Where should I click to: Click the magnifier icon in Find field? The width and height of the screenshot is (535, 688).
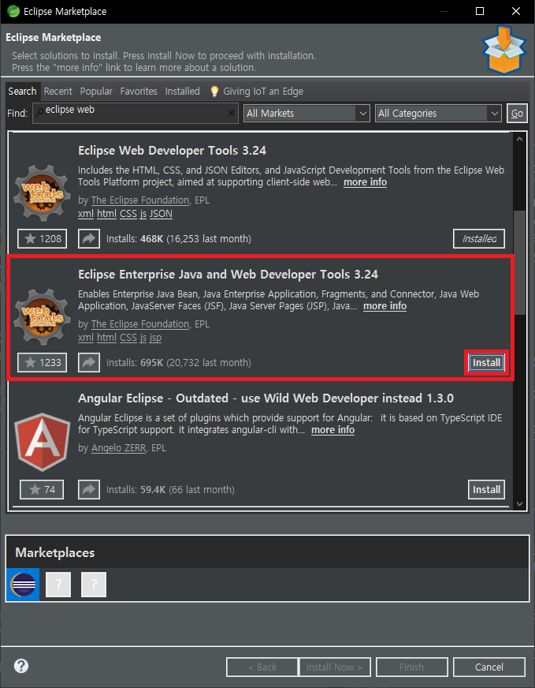(x=39, y=112)
